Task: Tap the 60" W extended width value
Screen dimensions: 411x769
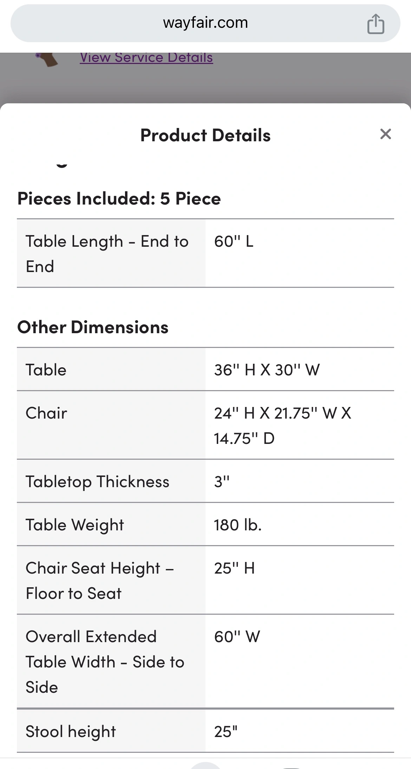Action: click(237, 637)
